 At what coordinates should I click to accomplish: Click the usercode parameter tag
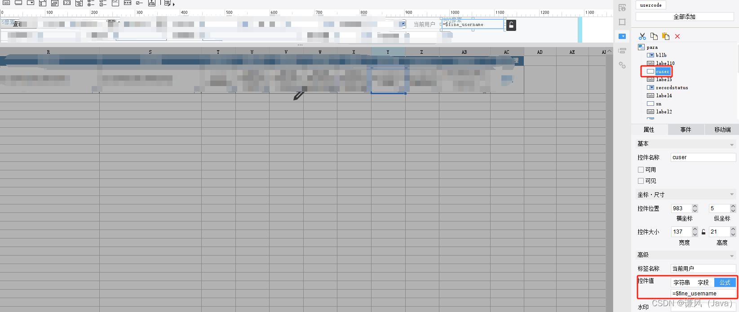point(650,5)
